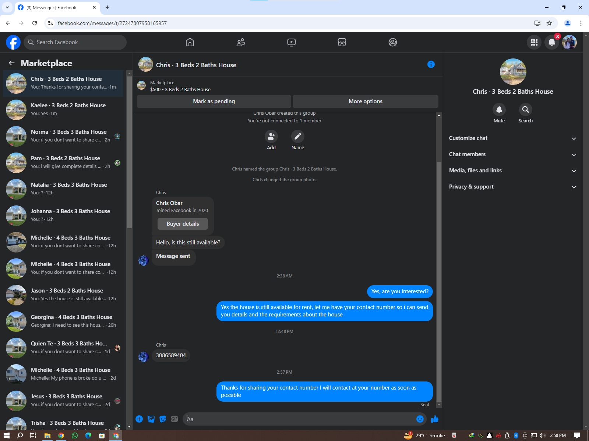Open Jesus · 3 Beds 3 Baths House conversation

tap(63, 401)
